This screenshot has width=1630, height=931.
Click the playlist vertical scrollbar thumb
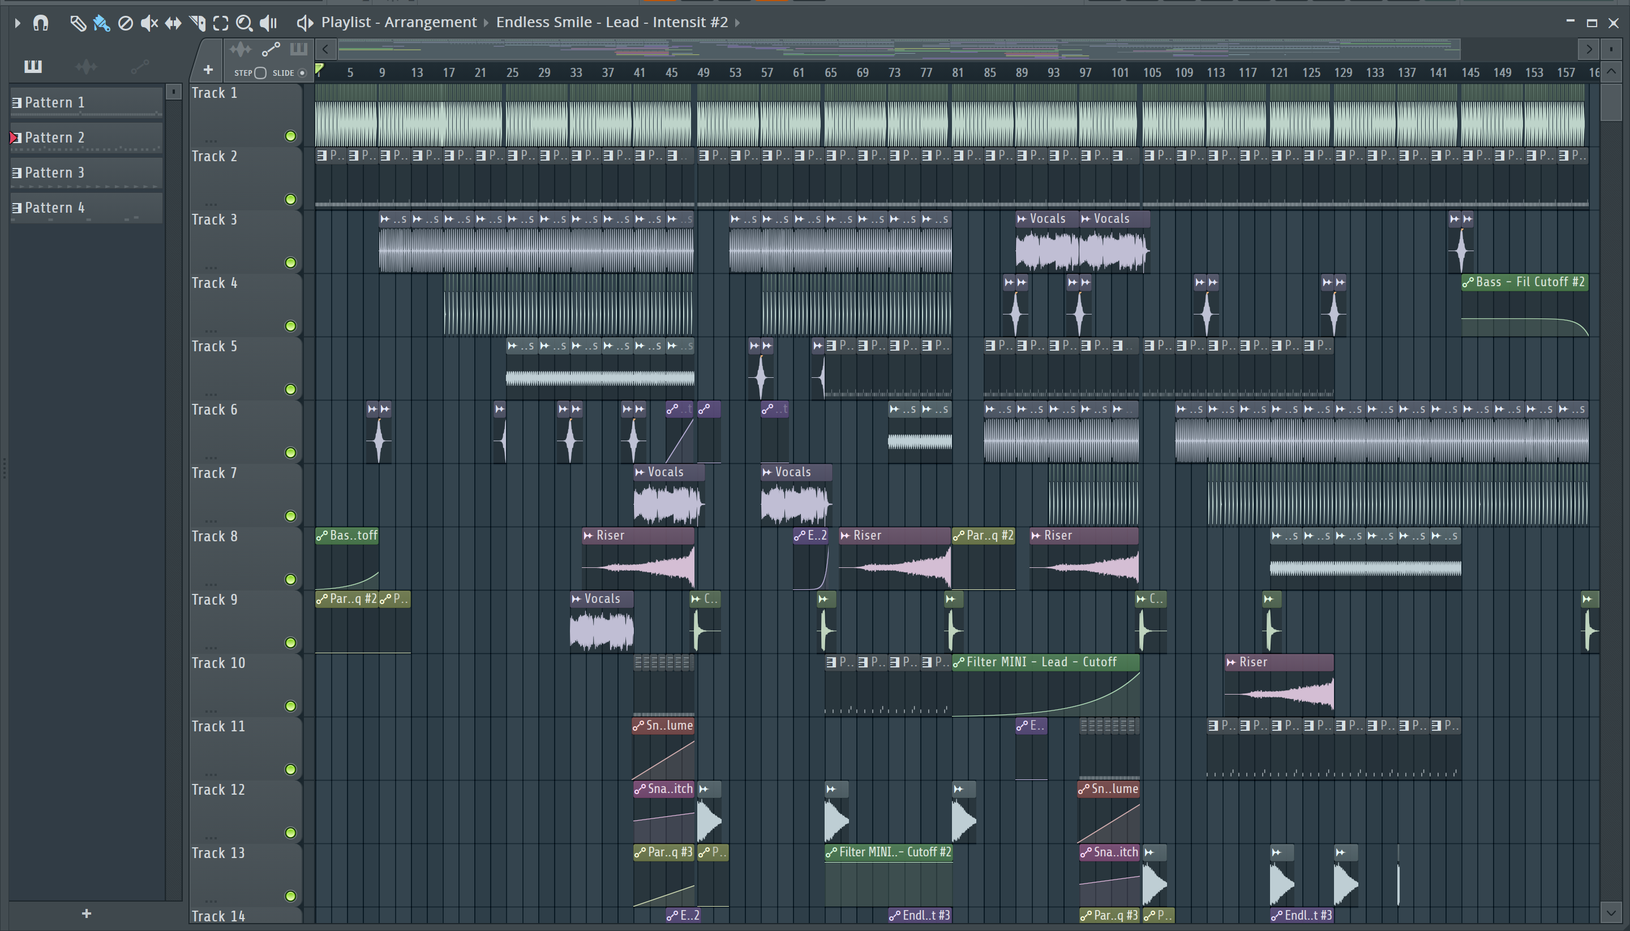[1611, 102]
